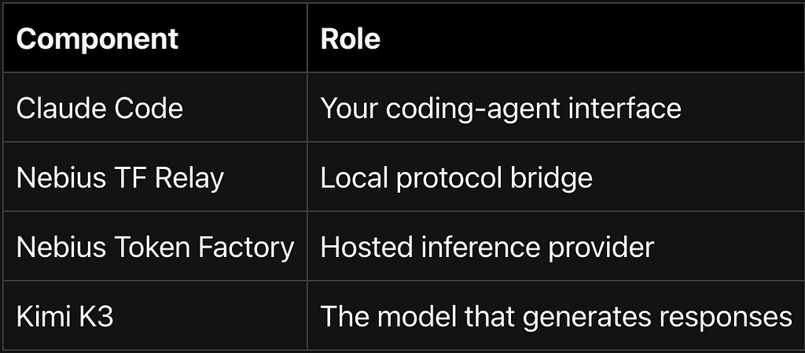Select the Nebius Token Factory cell
The width and height of the screenshot is (805, 353).
point(155,246)
